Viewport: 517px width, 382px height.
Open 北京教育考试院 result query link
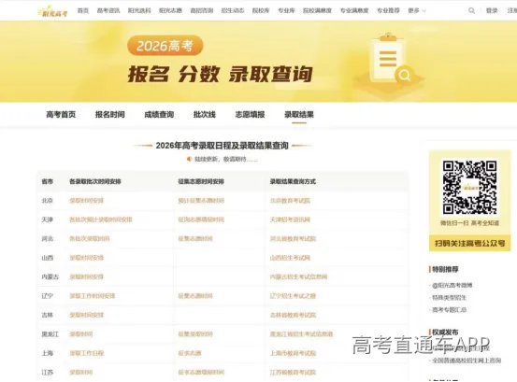(x=290, y=201)
